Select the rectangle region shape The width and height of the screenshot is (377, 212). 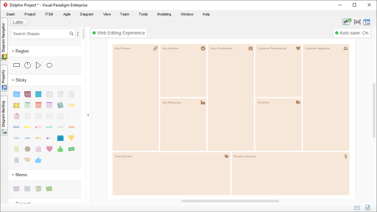[16, 65]
